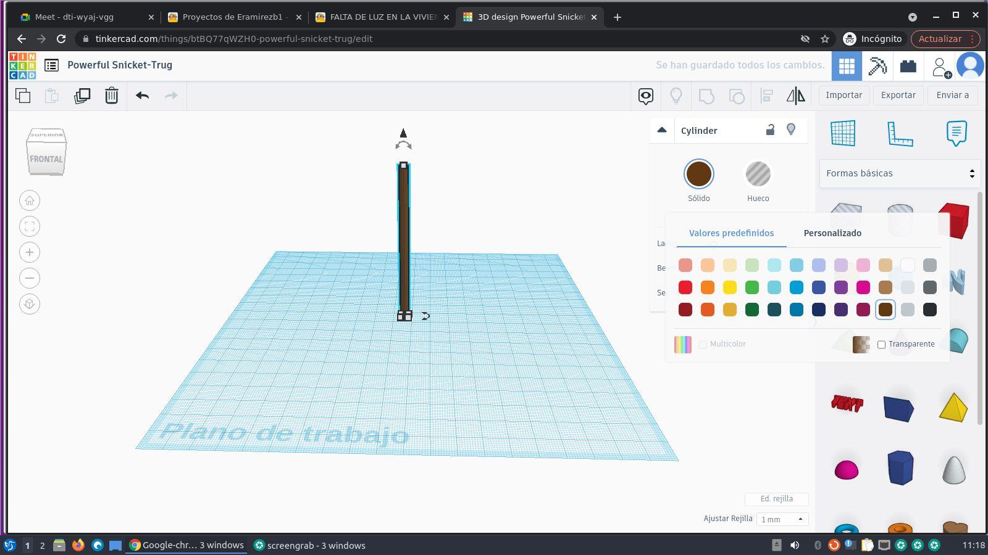The image size is (988, 555).
Task: Switch to orthographic view cube icon
Action: [x=30, y=304]
